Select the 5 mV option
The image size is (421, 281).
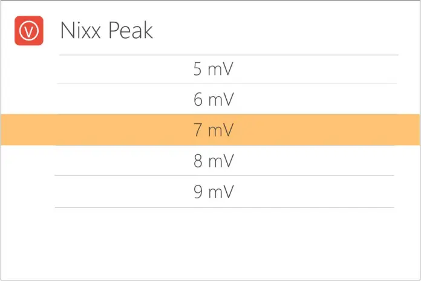(x=213, y=69)
